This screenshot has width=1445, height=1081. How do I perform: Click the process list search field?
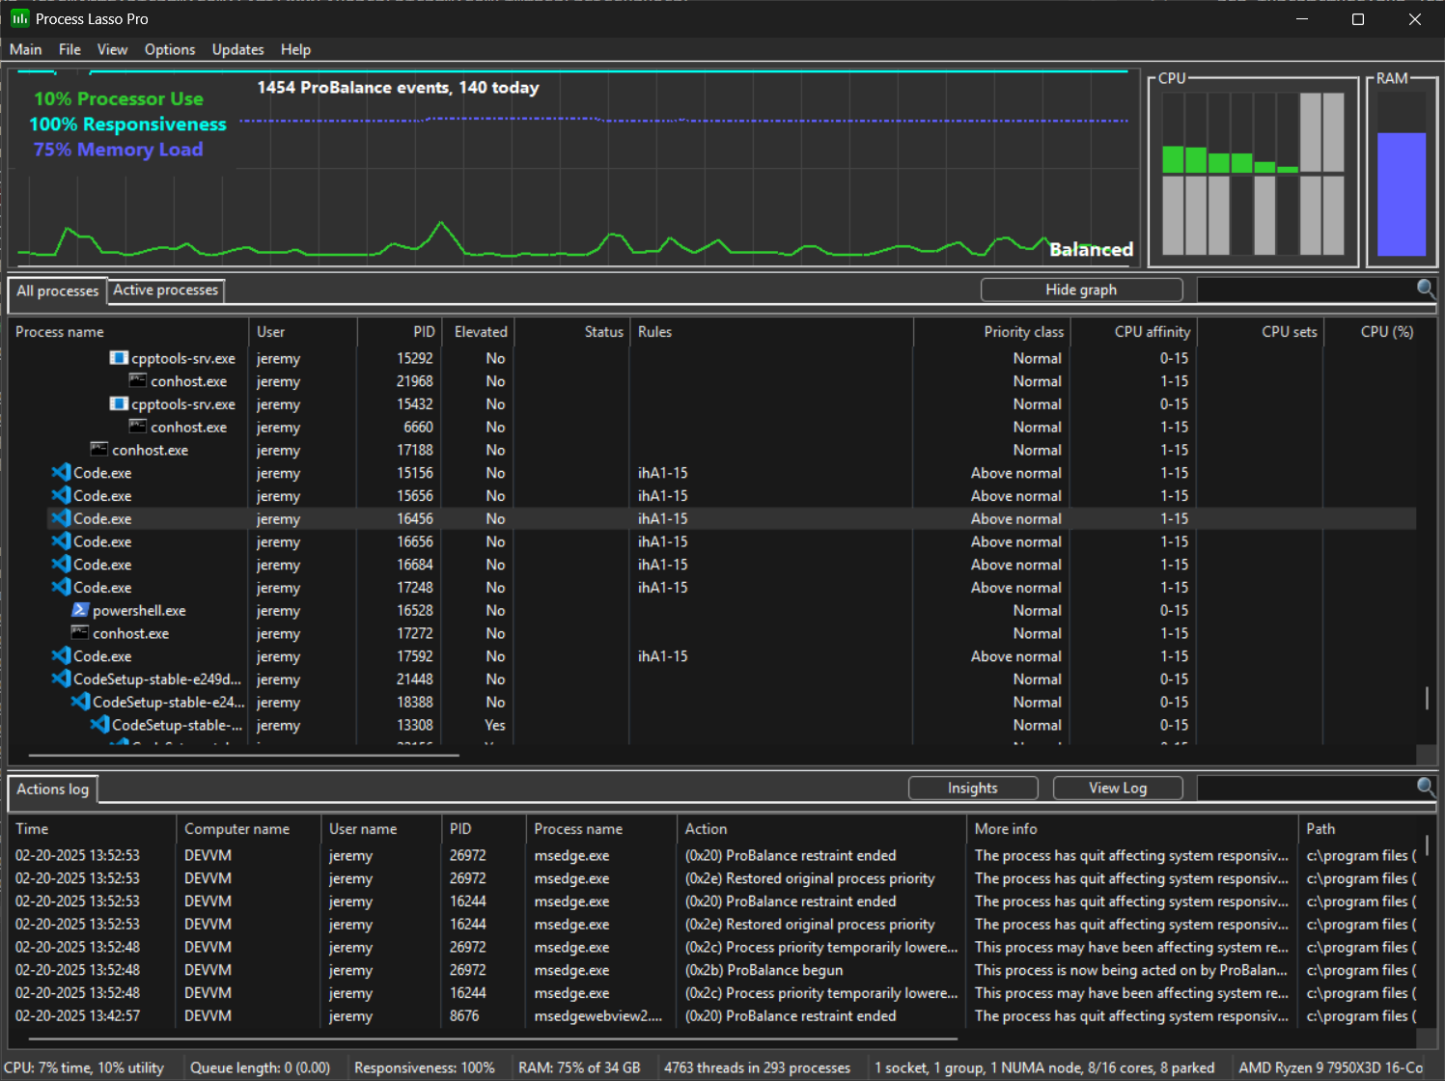(1306, 289)
